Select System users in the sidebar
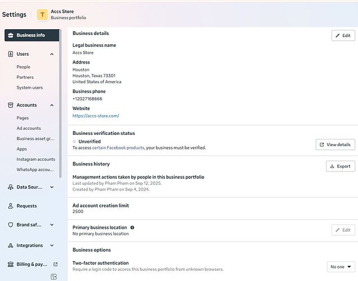This screenshot has height=281, width=358. (x=30, y=88)
